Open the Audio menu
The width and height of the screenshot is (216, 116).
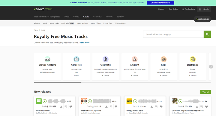tap(86, 16)
